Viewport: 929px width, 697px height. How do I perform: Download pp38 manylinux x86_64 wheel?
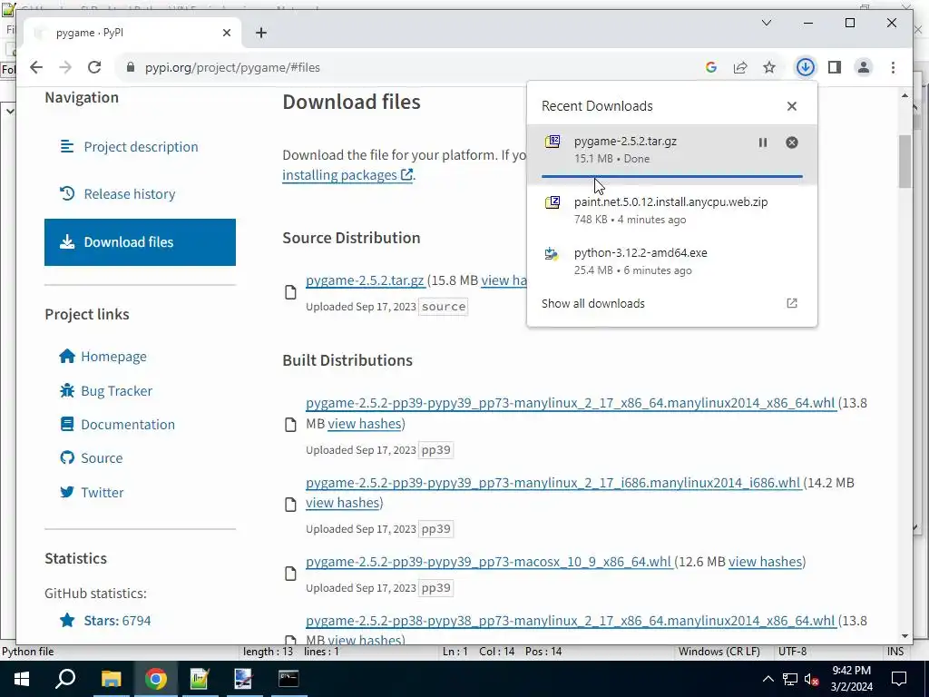pos(571,621)
